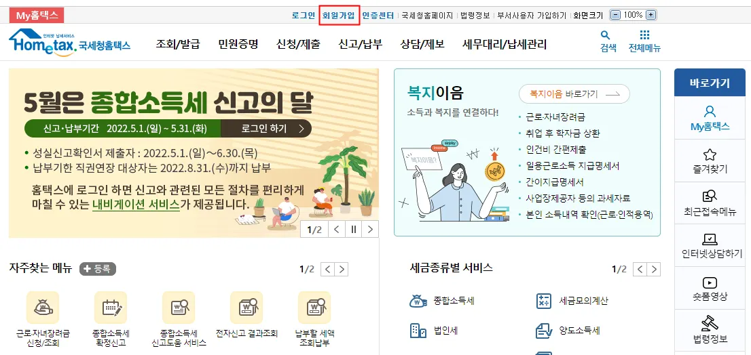This screenshot has height=355, width=751.
Task: Open the 전자신고 결과조회 icon
Action: point(246,307)
